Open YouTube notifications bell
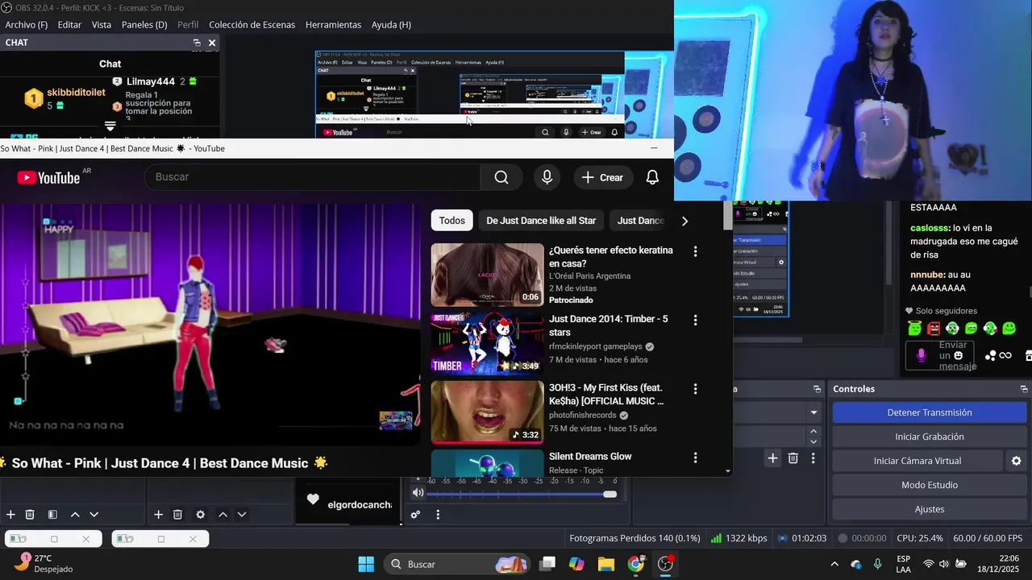The height and width of the screenshot is (580, 1032). click(x=652, y=177)
